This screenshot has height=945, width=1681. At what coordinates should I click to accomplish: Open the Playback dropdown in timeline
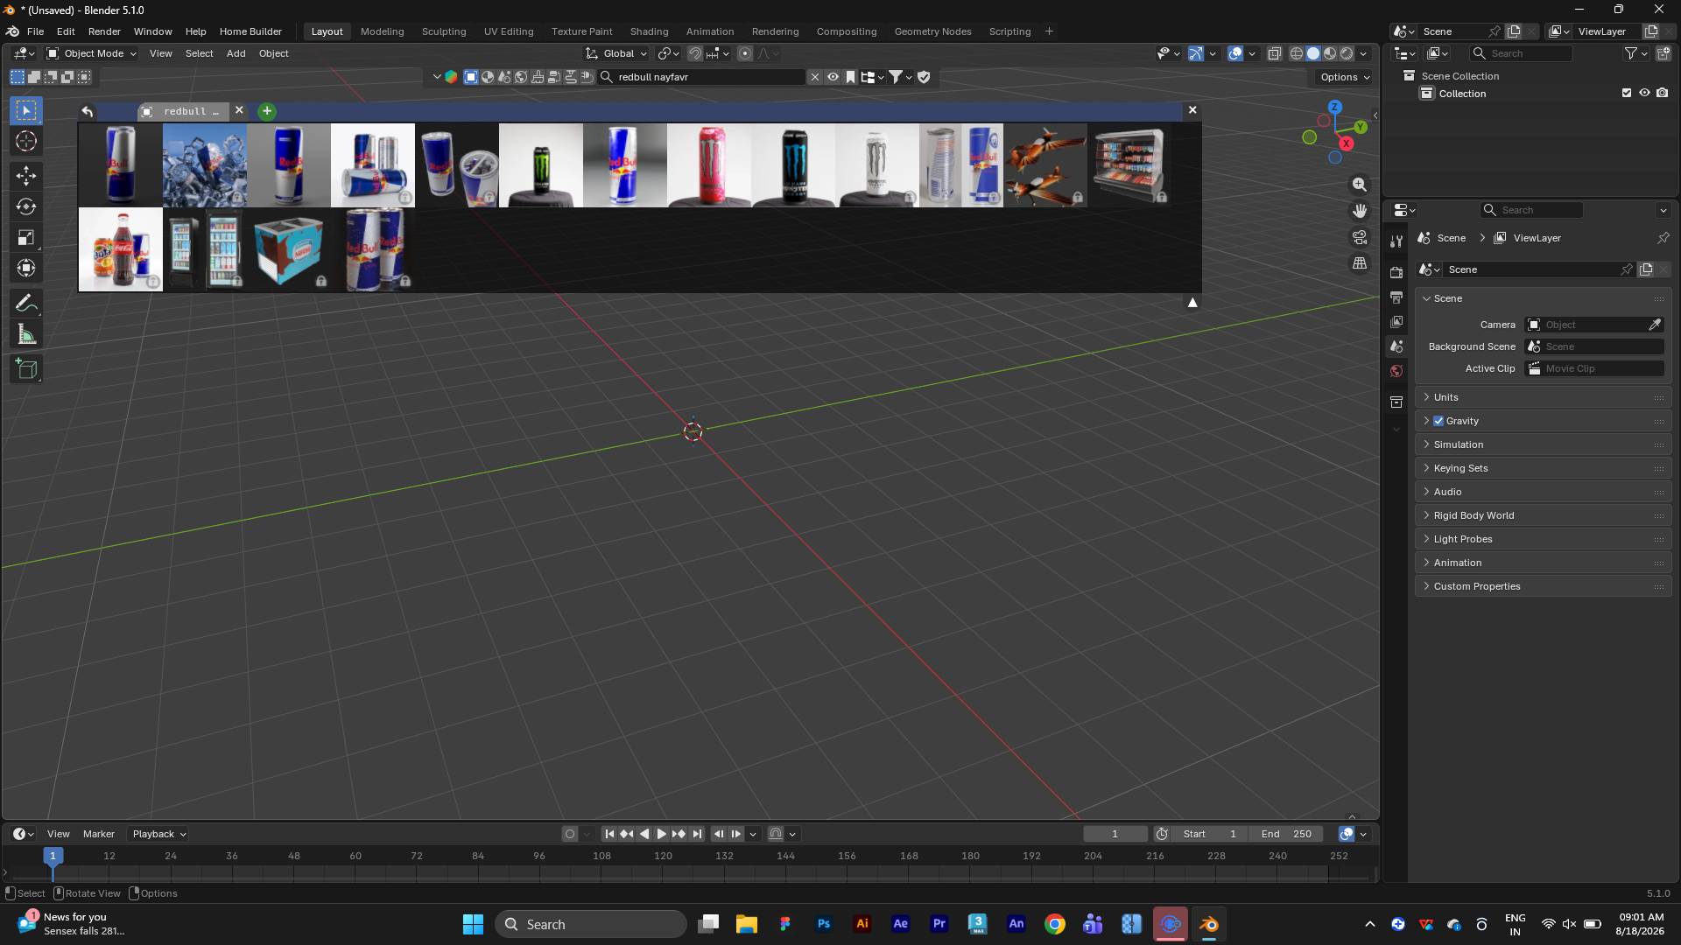158,834
